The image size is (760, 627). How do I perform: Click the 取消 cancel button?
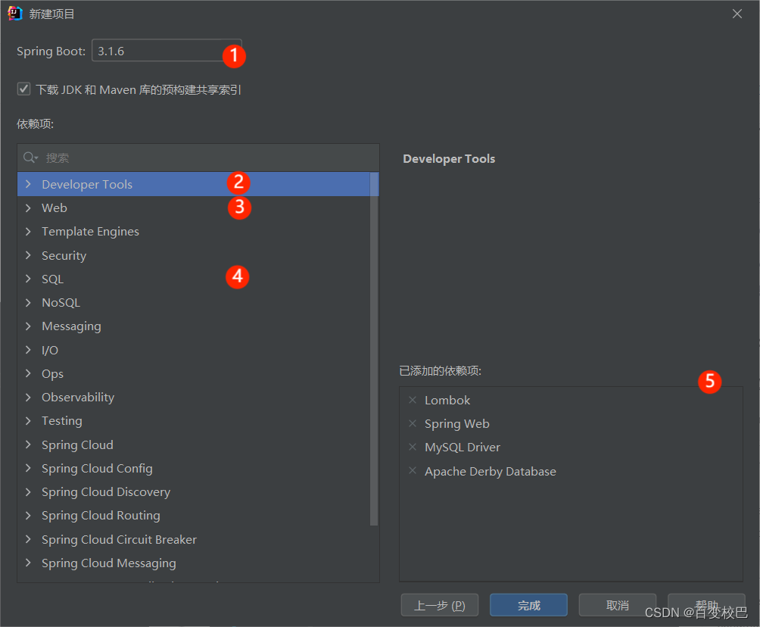click(x=618, y=605)
